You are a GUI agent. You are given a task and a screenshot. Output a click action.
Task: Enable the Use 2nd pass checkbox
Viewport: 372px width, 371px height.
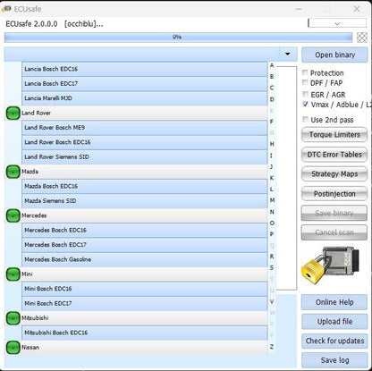pos(305,120)
